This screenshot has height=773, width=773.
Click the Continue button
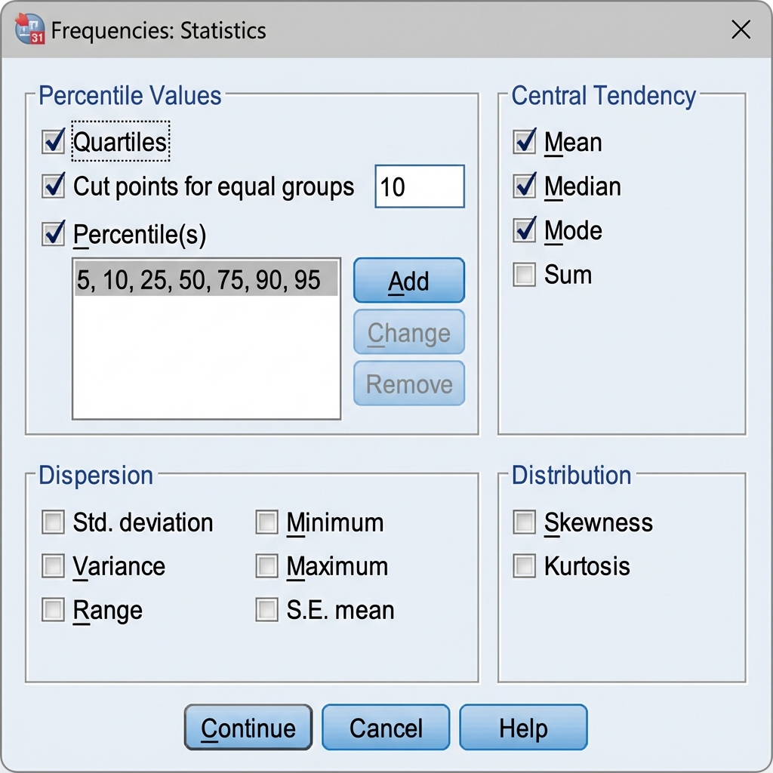(248, 728)
